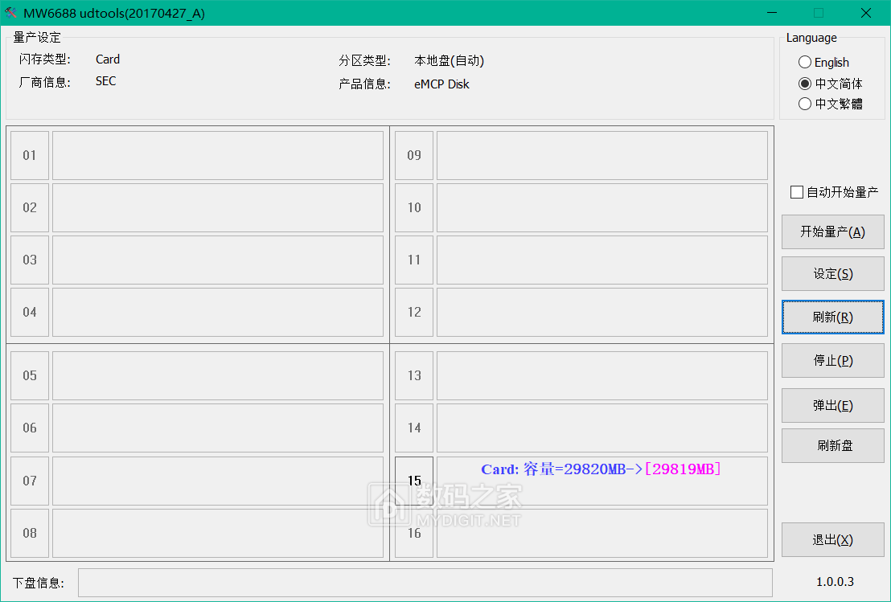Minimize the MW6688 udtools window
891x602 pixels.
pos(772,13)
